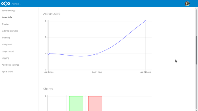Screen dimensions: 198x111
Task: Click the green bar in Shares chart
Action: [76, 104]
